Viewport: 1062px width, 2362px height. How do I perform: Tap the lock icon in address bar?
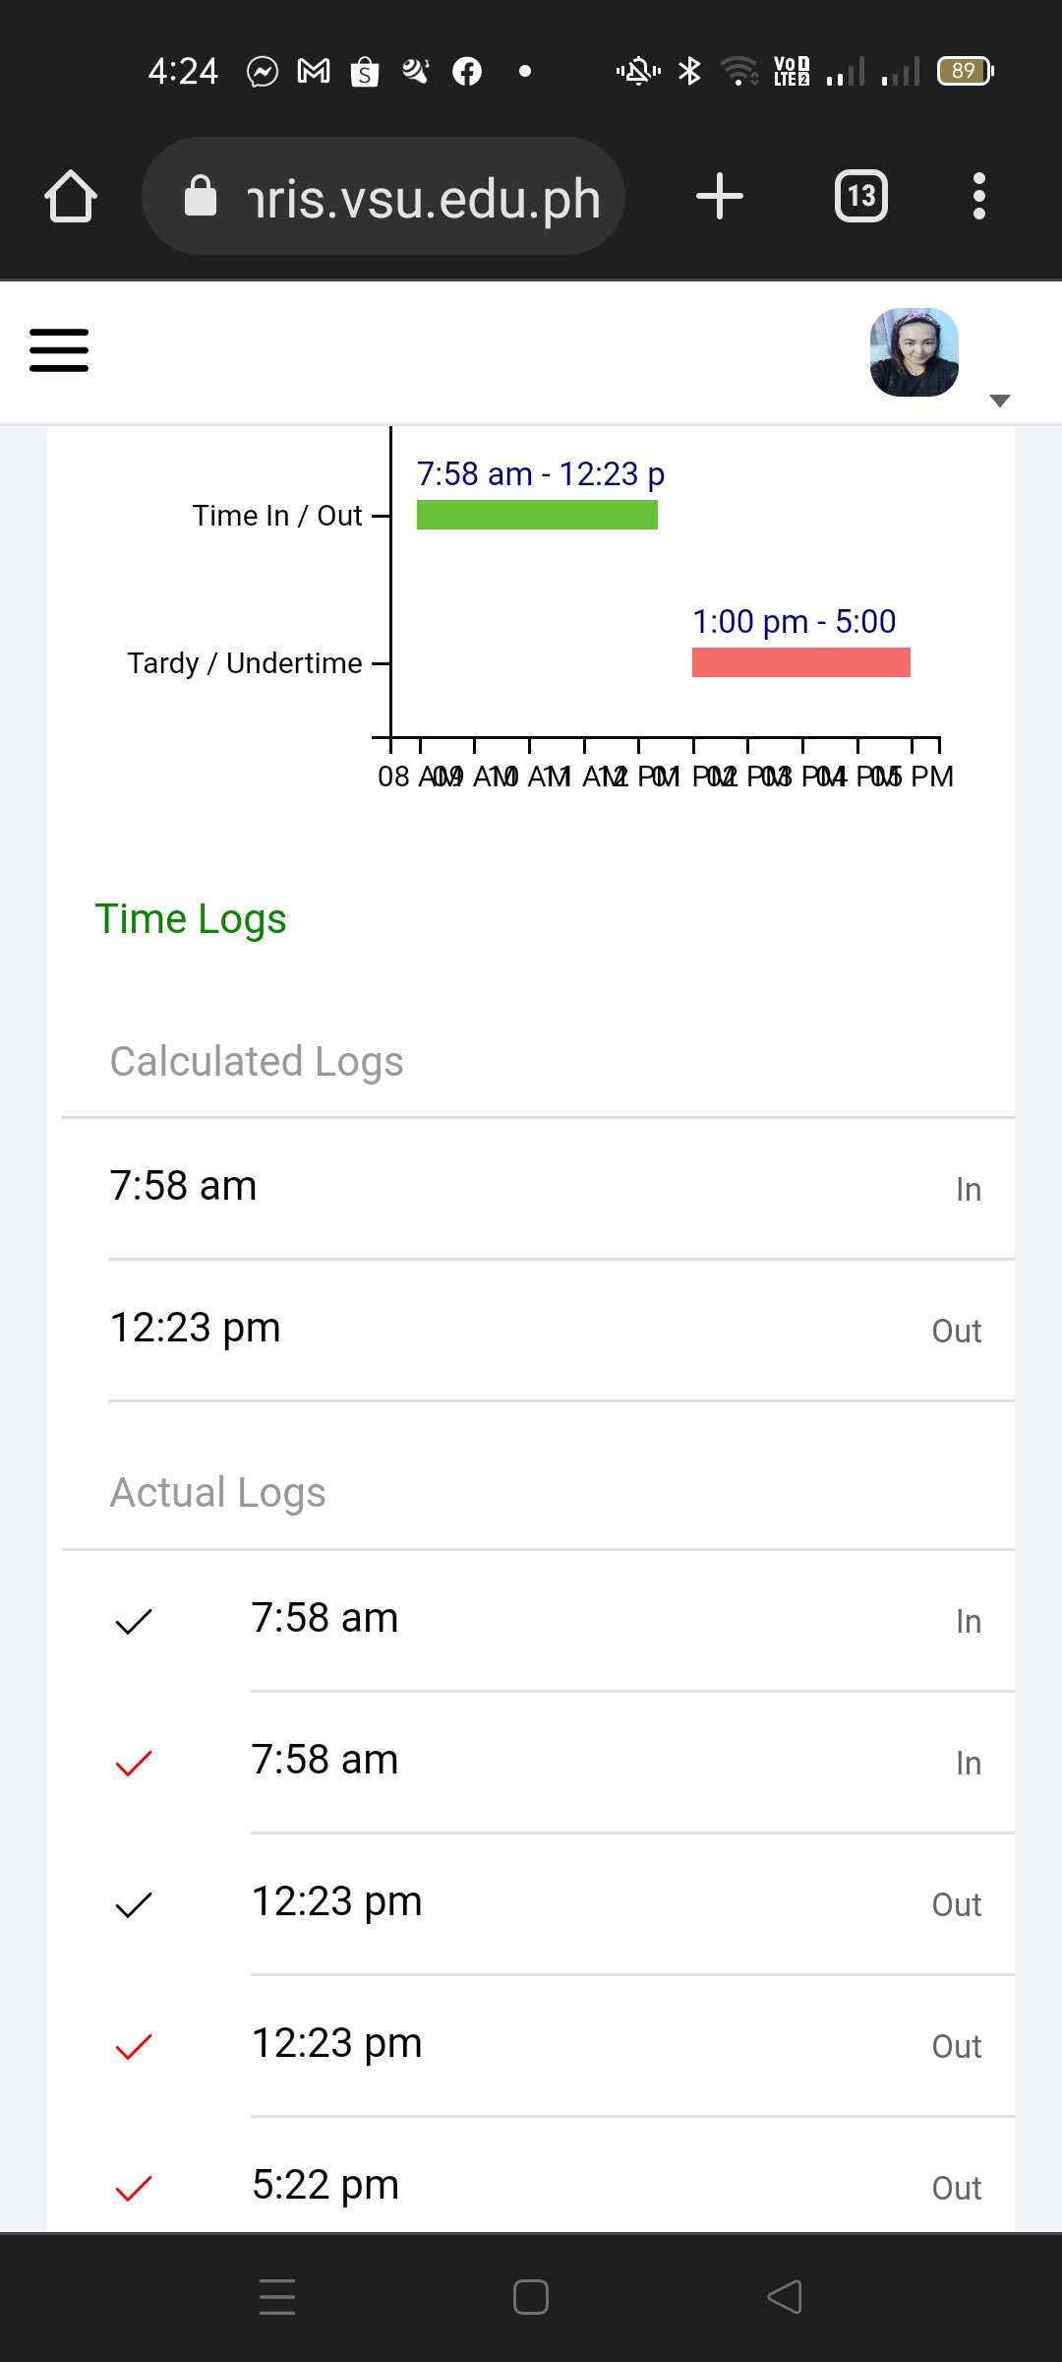201,196
